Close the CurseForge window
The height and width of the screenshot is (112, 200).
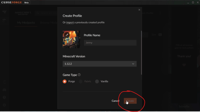tap(198, 3)
